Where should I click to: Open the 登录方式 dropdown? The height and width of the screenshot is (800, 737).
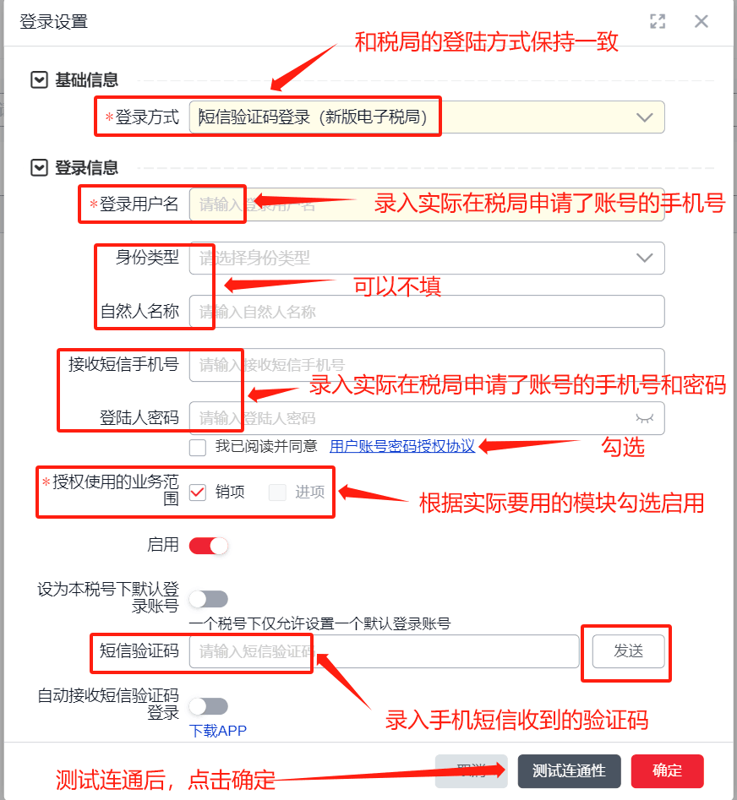[427, 117]
